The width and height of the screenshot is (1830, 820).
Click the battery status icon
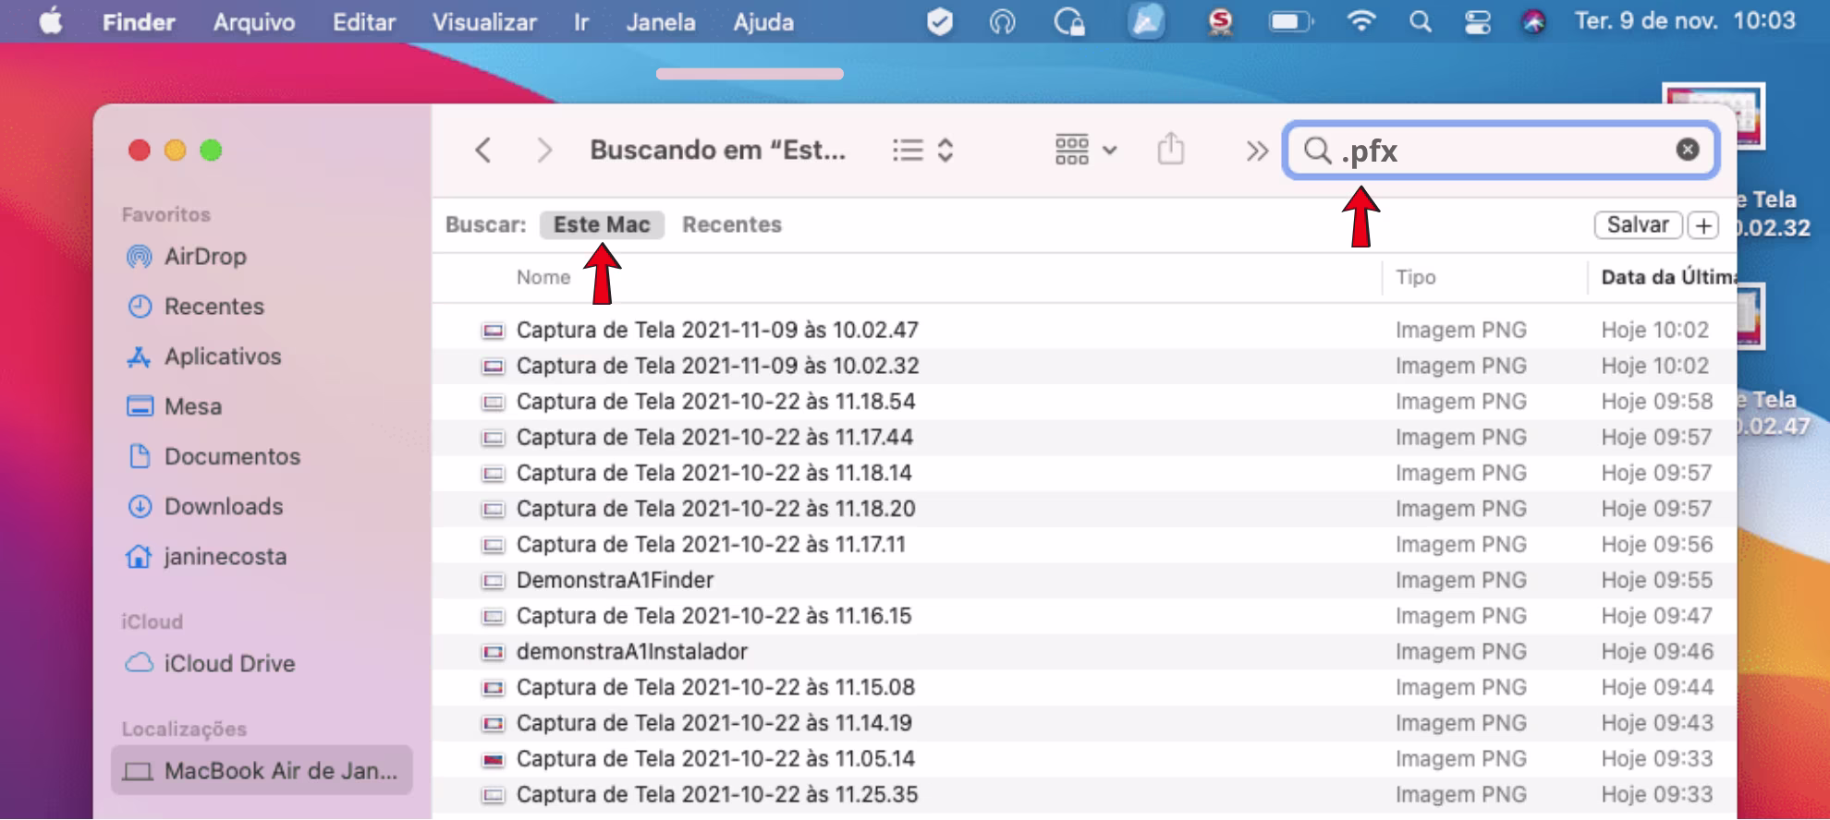(1290, 21)
